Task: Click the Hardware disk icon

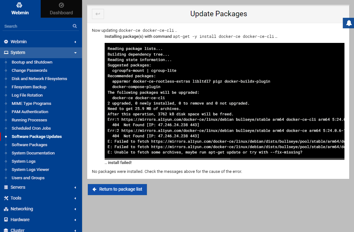Action: [6, 220]
